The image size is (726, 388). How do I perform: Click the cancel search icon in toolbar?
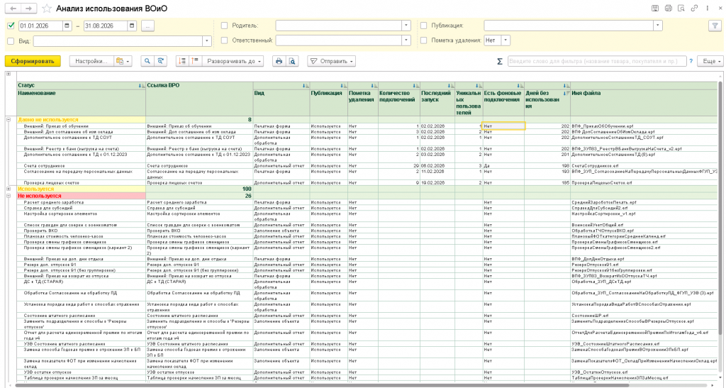click(x=160, y=61)
